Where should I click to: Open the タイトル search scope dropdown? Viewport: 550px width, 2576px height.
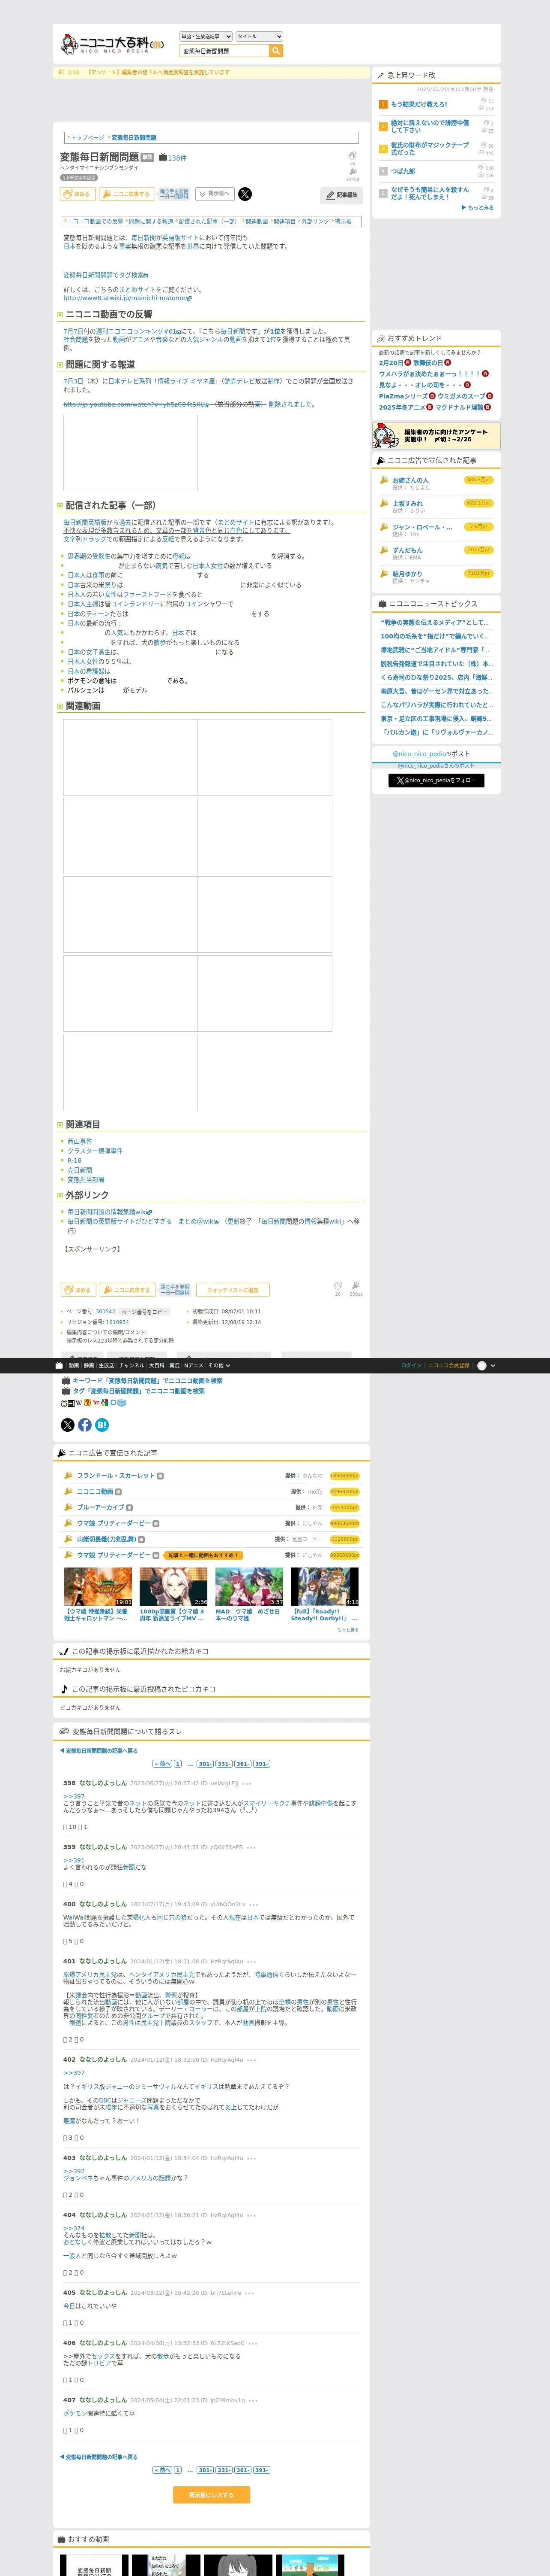point(259,36)
